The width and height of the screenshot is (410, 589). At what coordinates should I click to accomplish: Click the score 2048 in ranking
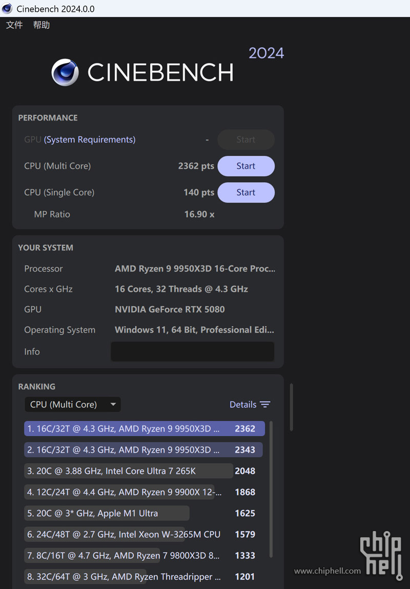coord(245,471)
